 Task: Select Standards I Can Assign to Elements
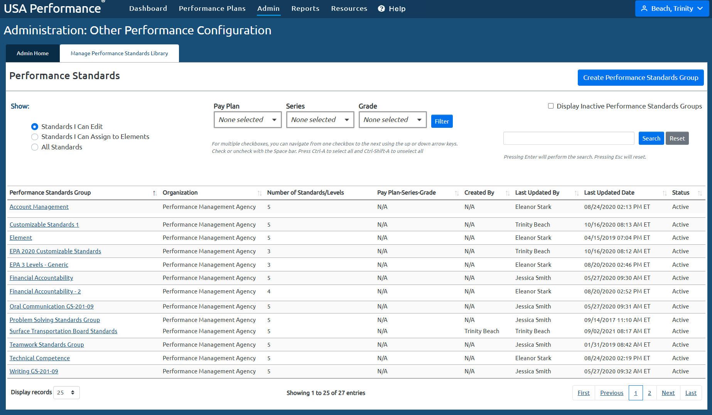(x=35, y=137)
